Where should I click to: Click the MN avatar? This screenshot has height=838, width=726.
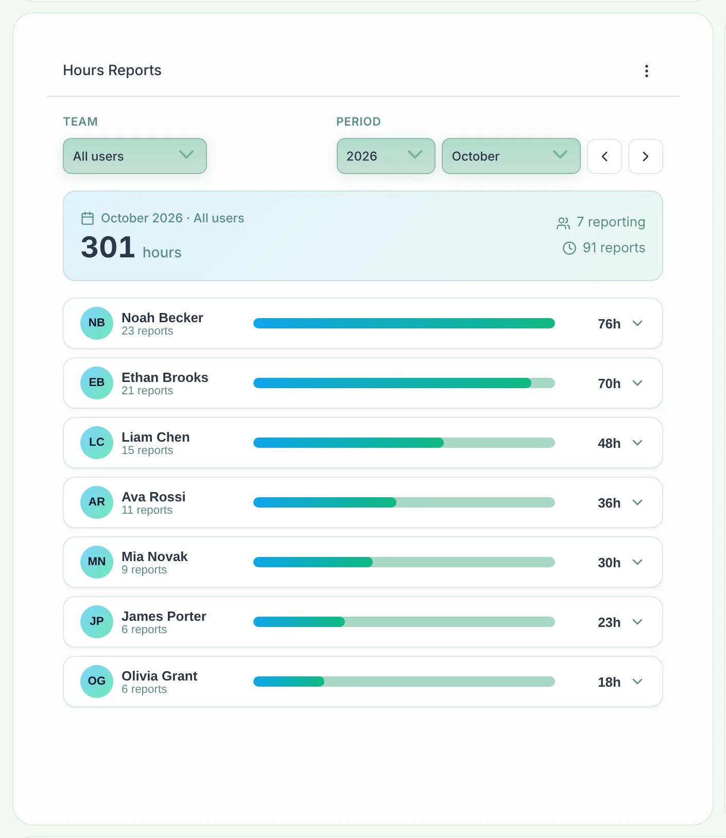(97, 562)
